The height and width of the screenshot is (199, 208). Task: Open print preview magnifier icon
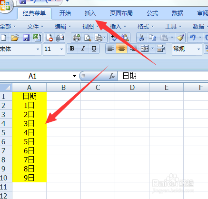click(x=88, y=38)
